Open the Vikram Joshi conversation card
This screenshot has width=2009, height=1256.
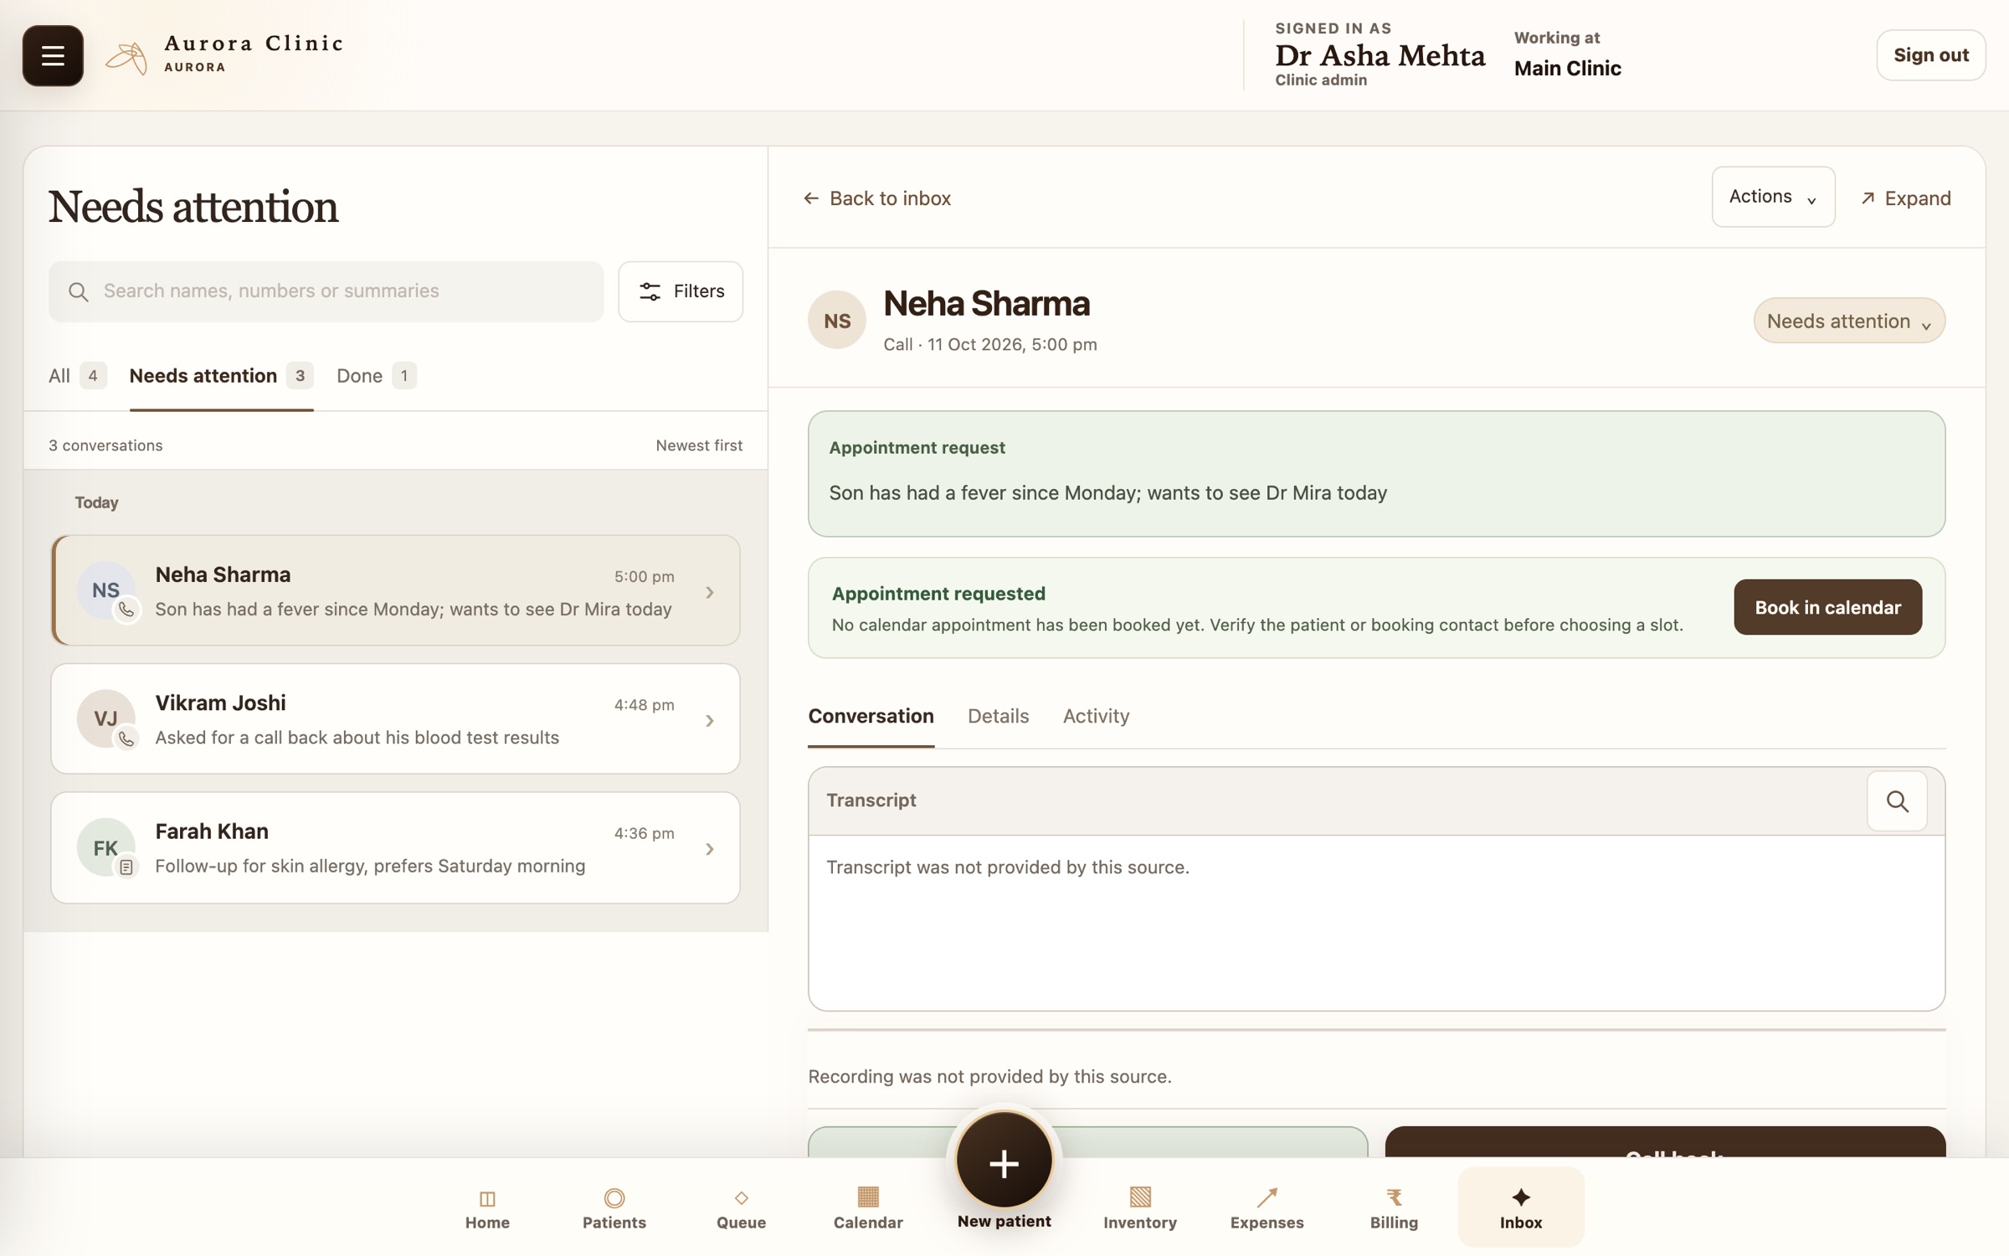395,719
